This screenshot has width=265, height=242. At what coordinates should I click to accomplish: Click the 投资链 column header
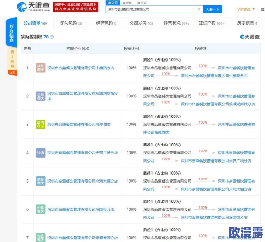201,49
